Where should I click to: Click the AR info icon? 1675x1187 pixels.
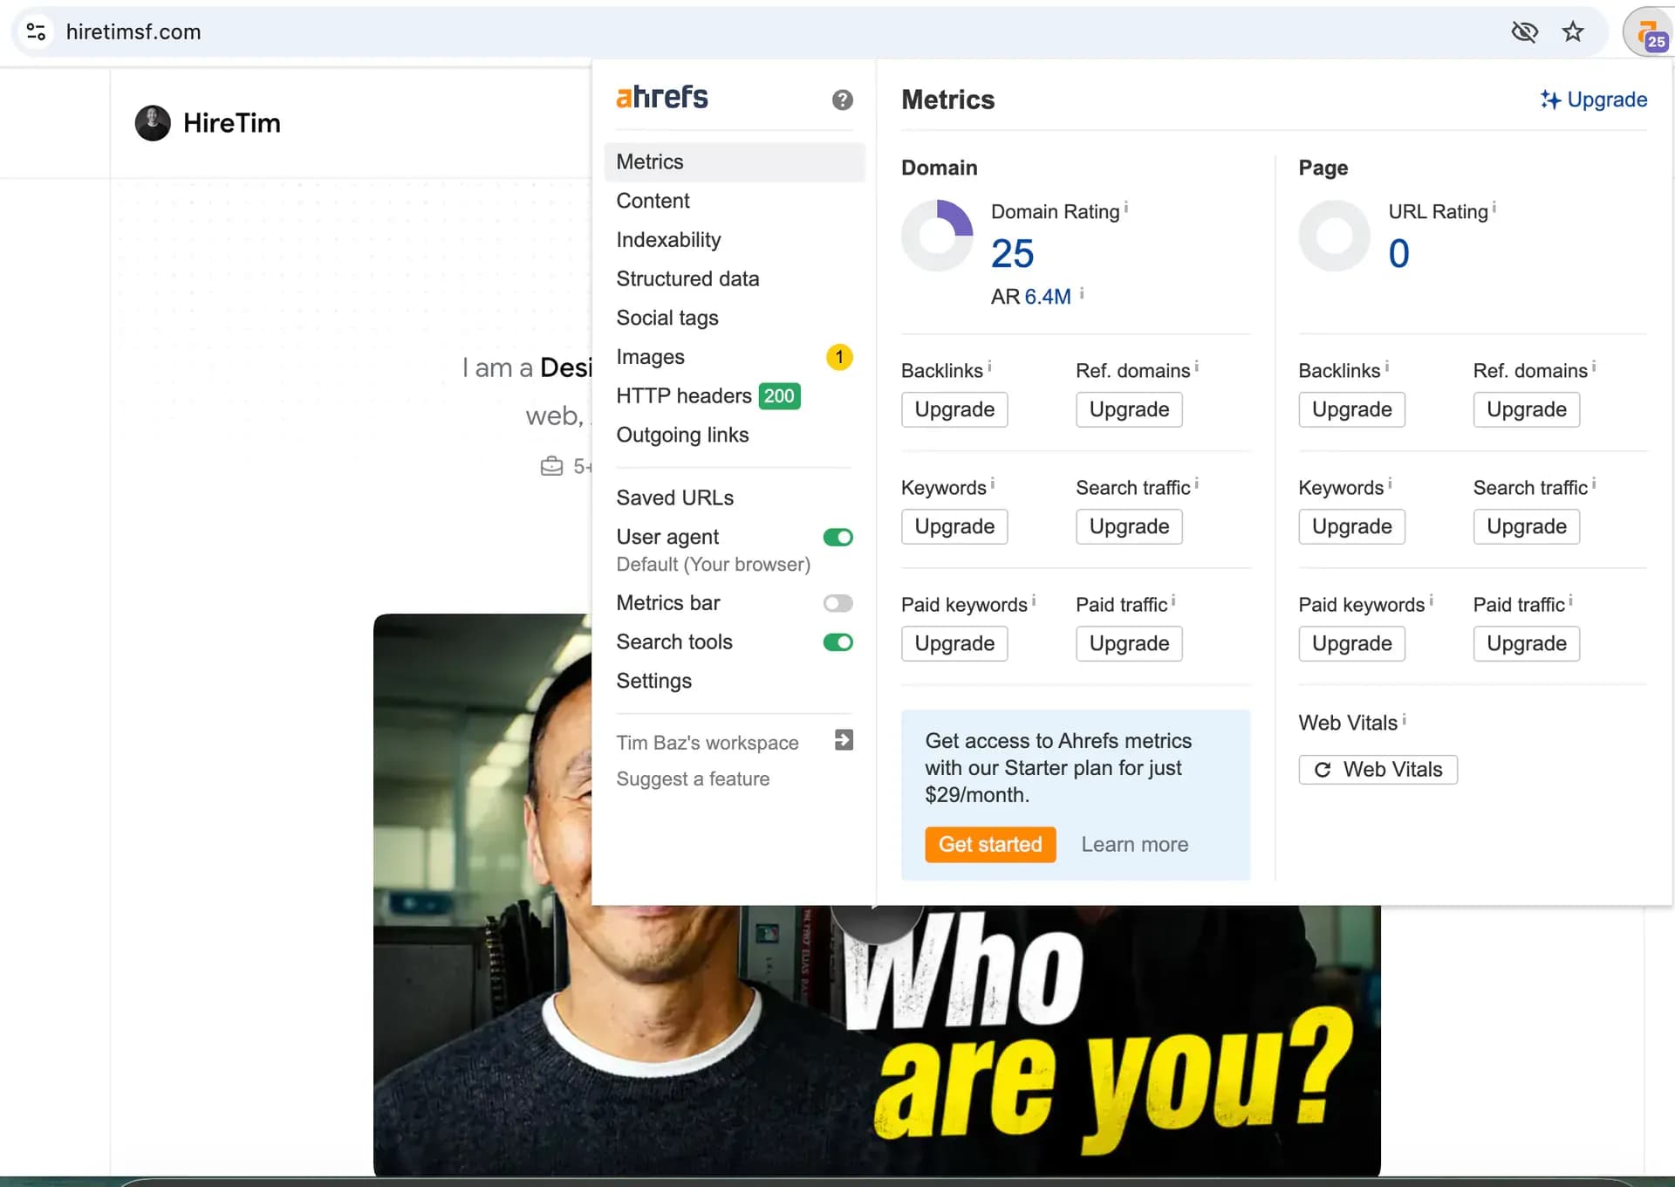1081,292
